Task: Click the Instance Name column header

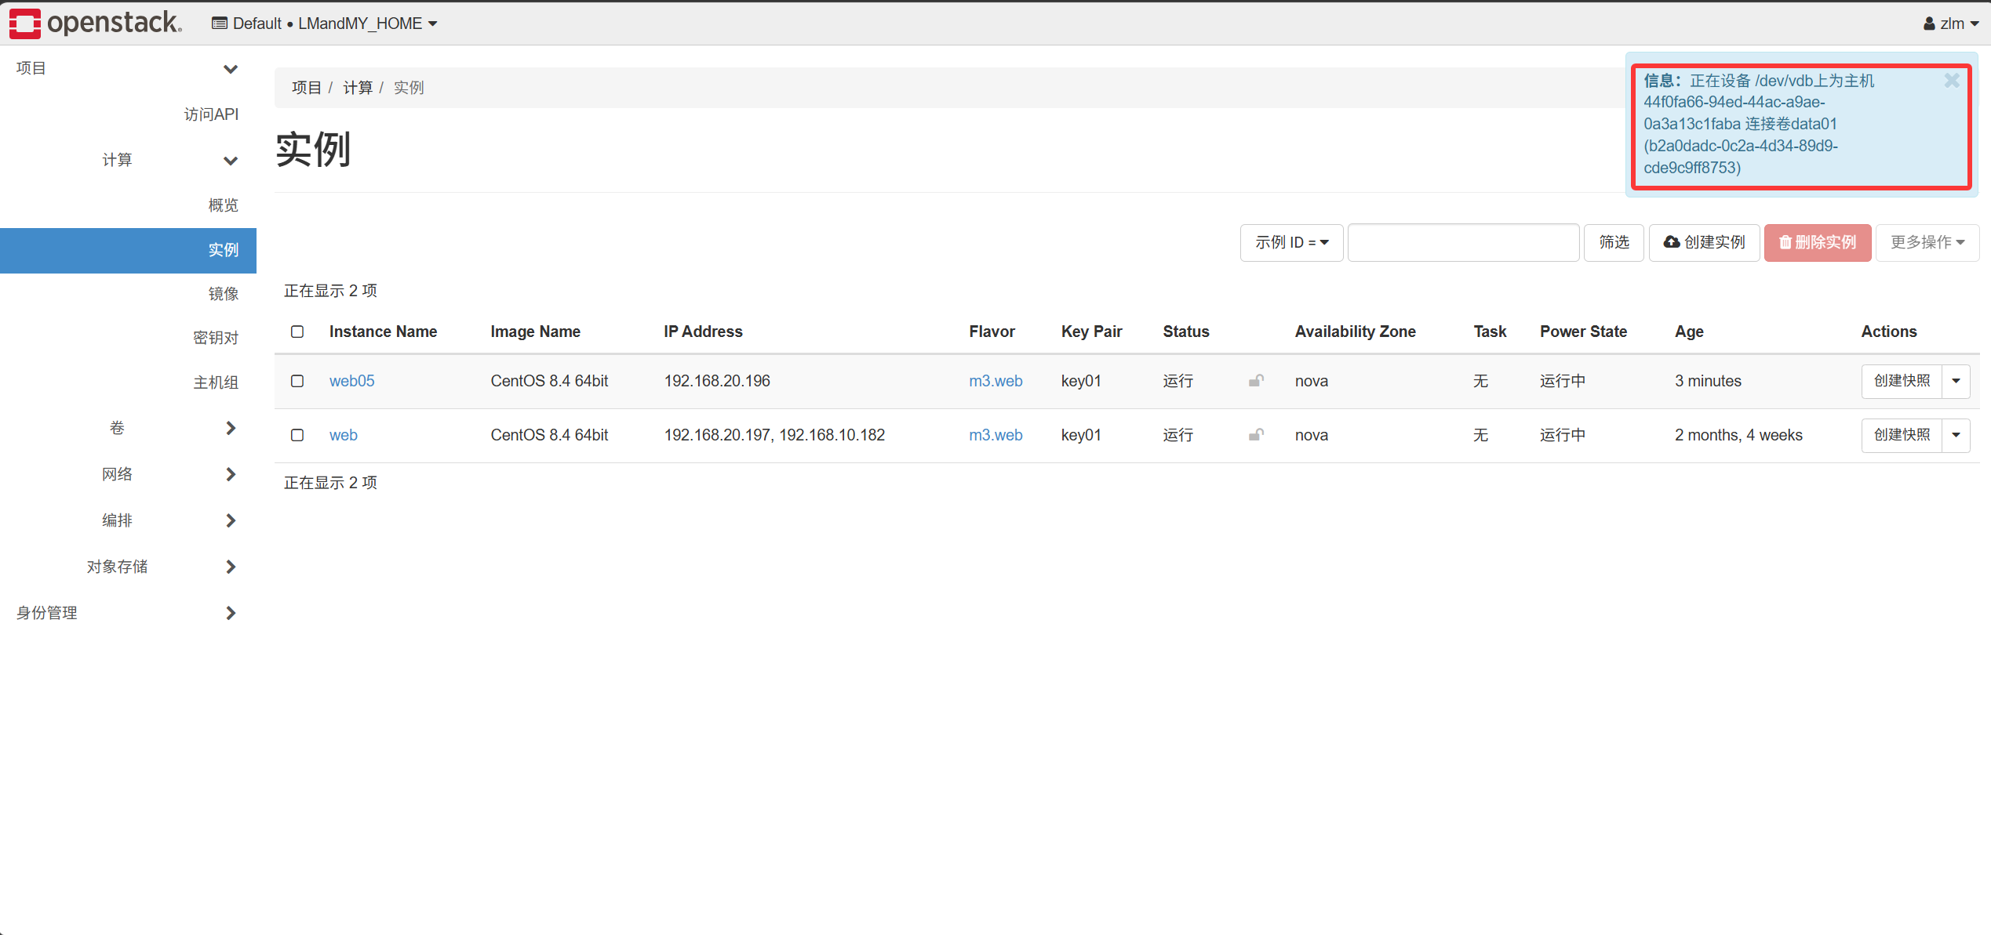Action: tap(383, 332)
